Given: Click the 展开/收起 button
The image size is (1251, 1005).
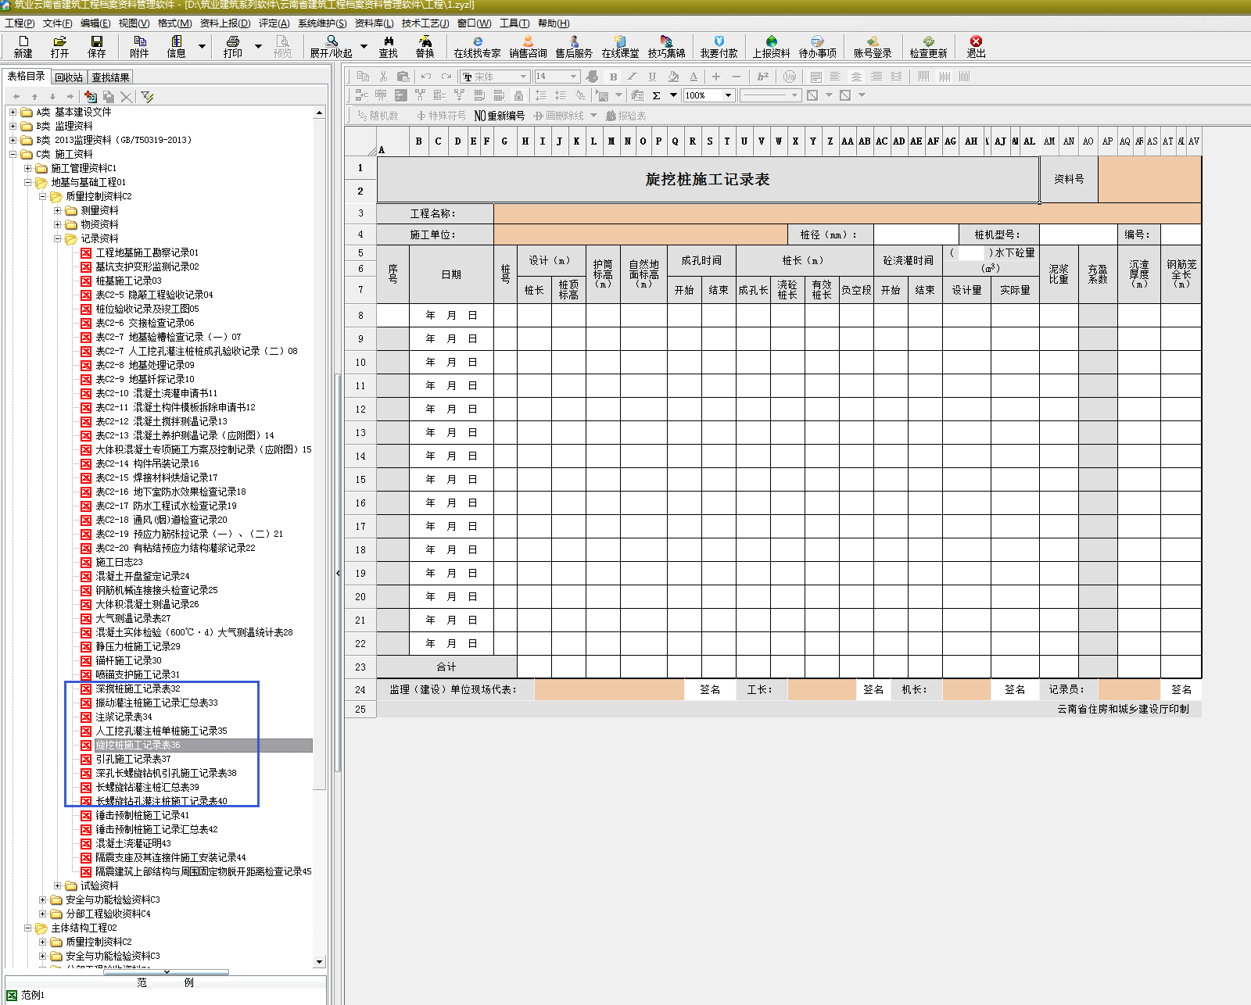Looking at the screenshot, I should [x=331, y=47].
